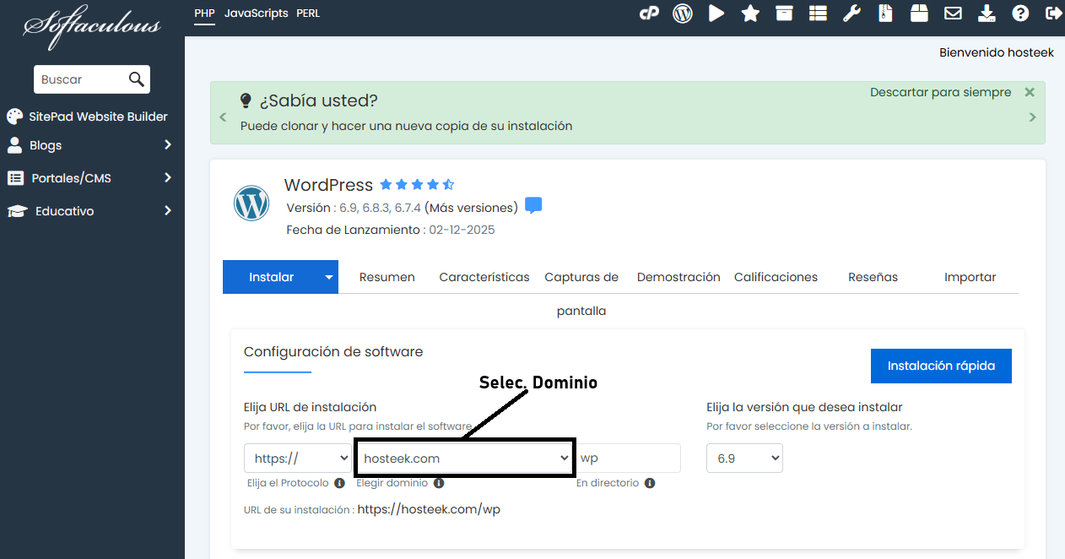Viewport: 1065px width, 559px height.
Task: Click the Bienvenido hosteek text
Action: [997, 52]
